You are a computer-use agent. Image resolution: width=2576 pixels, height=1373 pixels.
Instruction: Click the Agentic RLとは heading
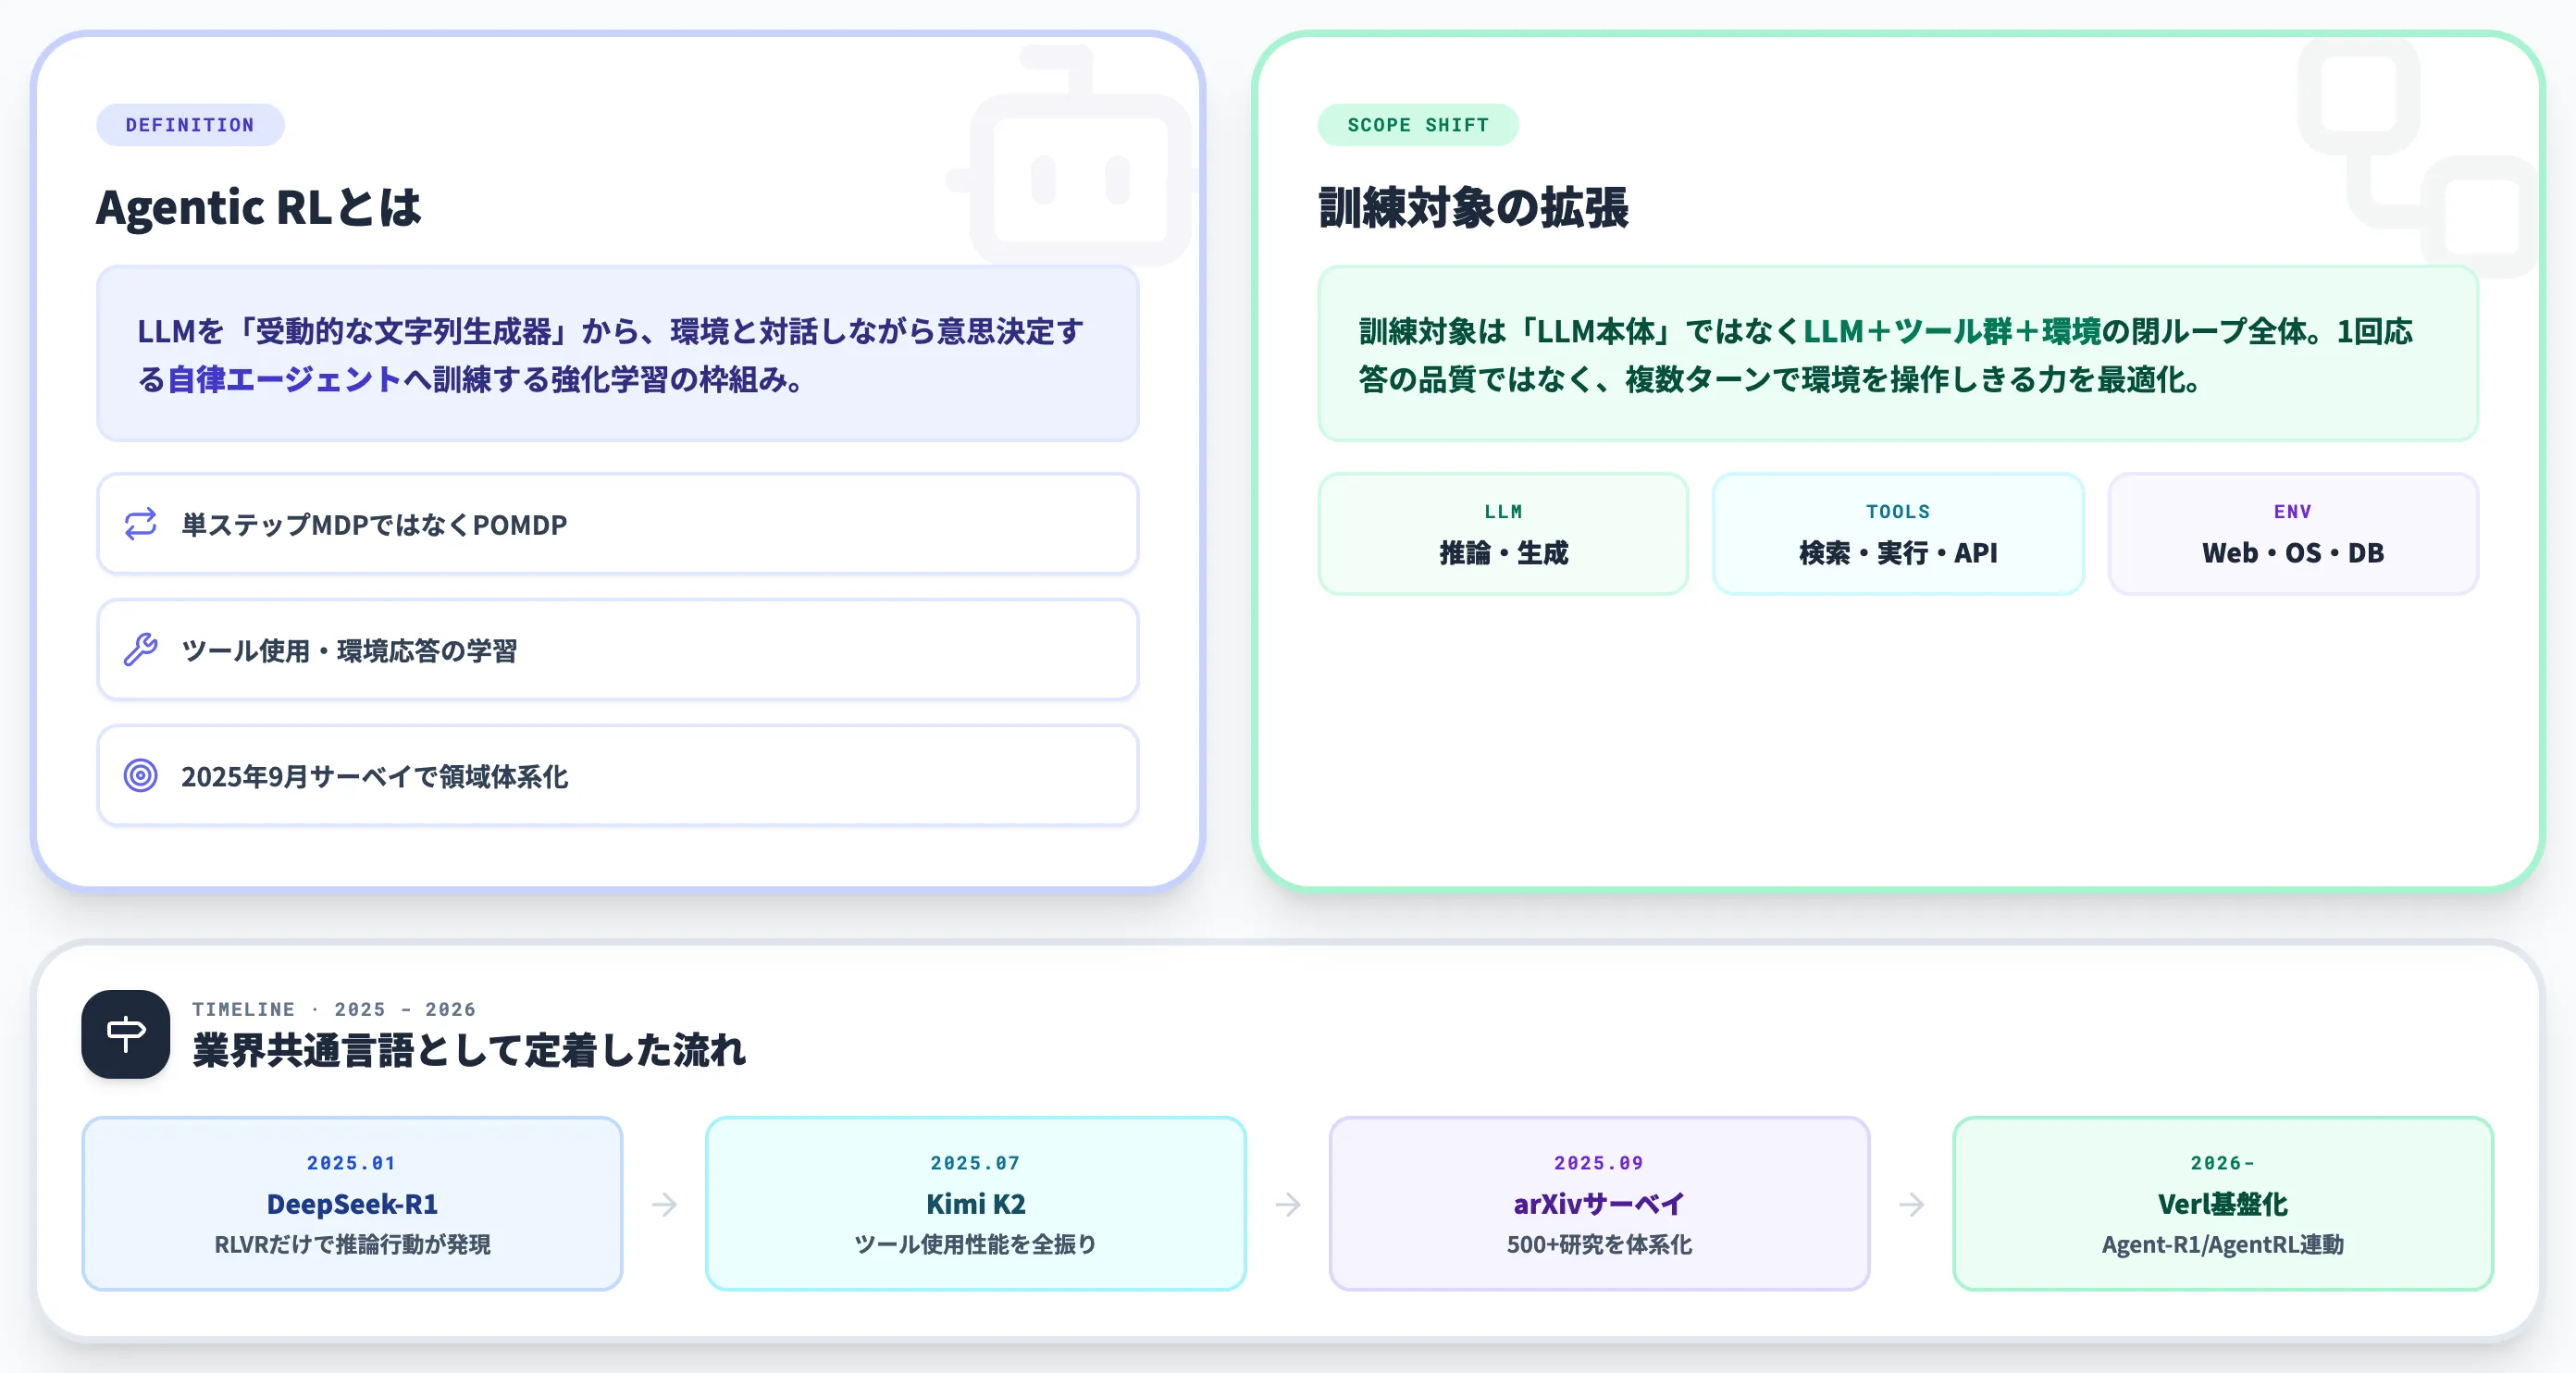(259, 207)
